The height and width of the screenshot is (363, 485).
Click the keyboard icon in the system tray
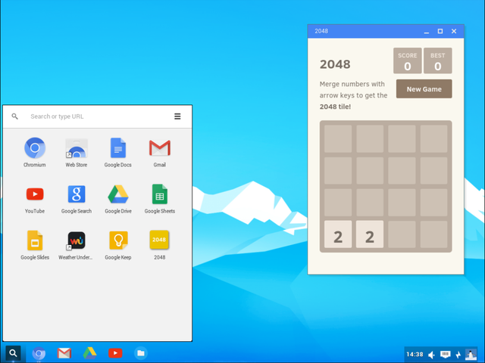(445, 354)
